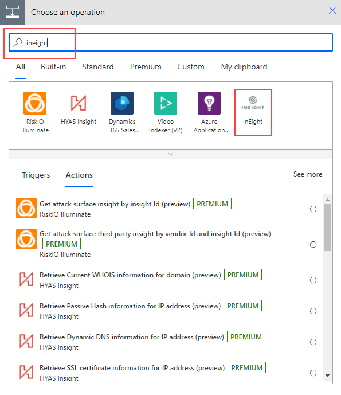
Task: Switch to the Premium tab
Action: [146, 67]
